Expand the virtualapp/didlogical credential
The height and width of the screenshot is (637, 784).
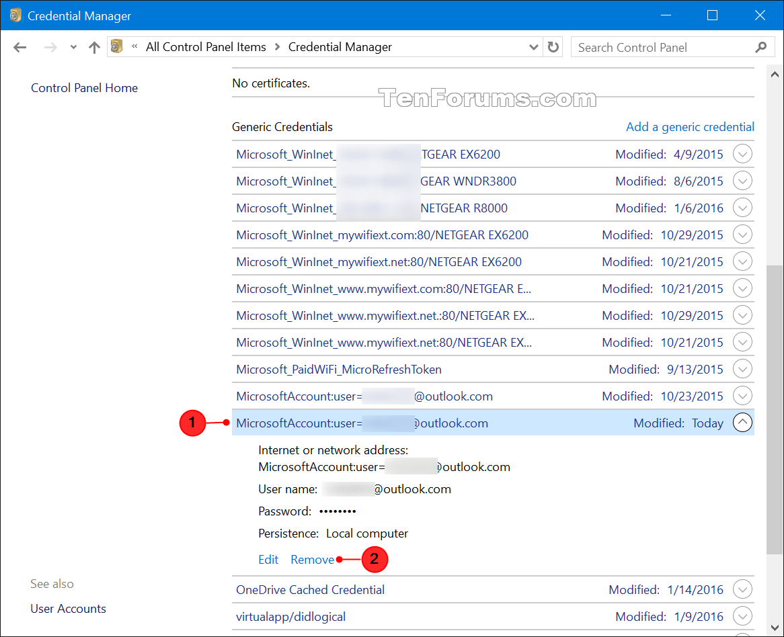742,615
